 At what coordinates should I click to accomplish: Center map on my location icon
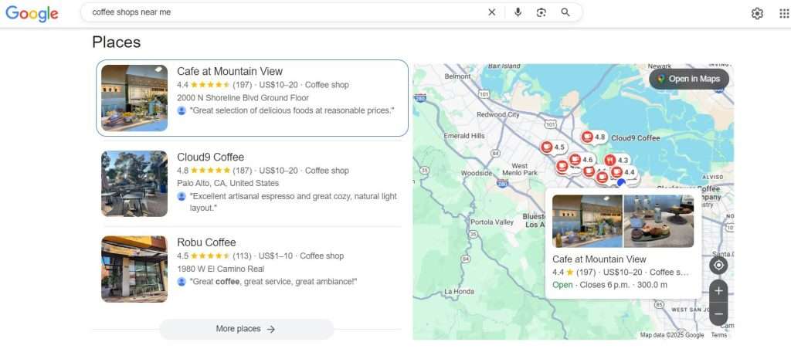718,266
